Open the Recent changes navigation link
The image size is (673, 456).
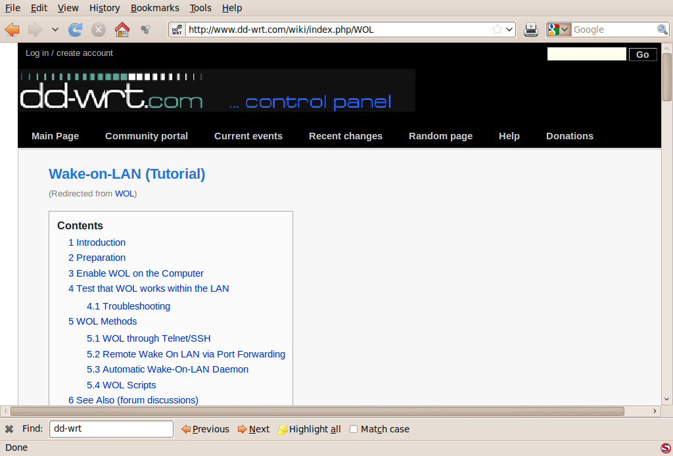346,136
